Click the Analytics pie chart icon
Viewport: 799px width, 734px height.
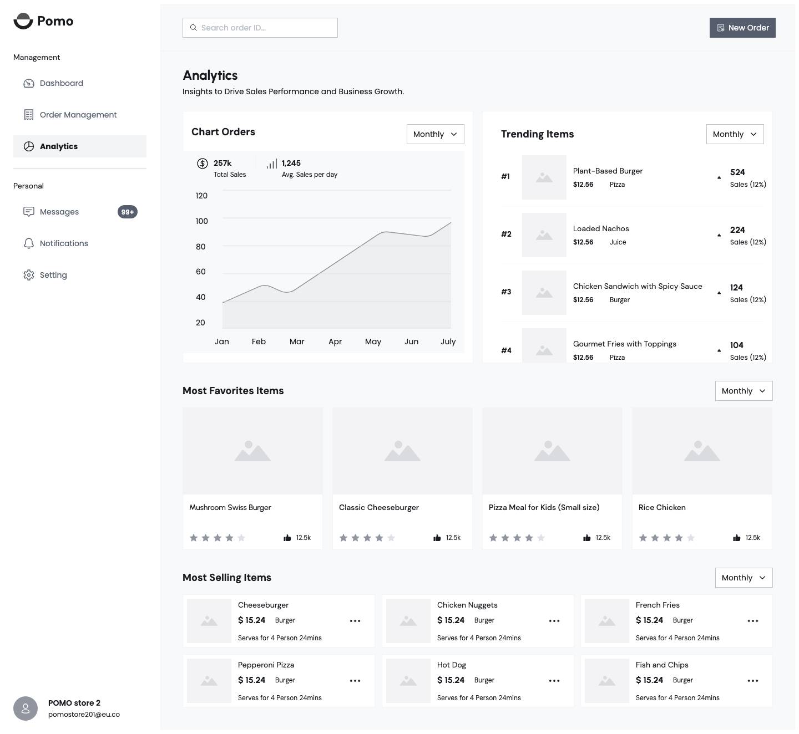(29, 146)
